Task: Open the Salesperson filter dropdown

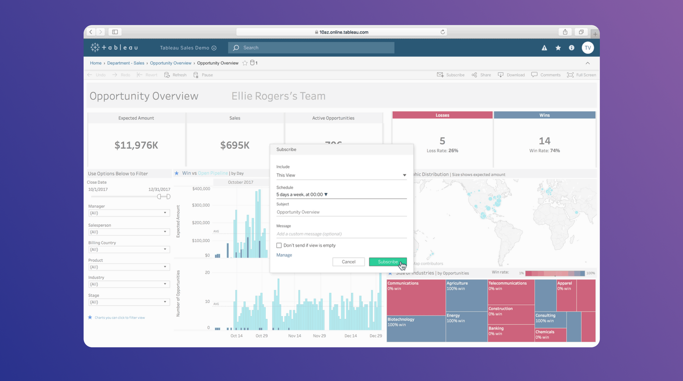Action: click(129, 232)
